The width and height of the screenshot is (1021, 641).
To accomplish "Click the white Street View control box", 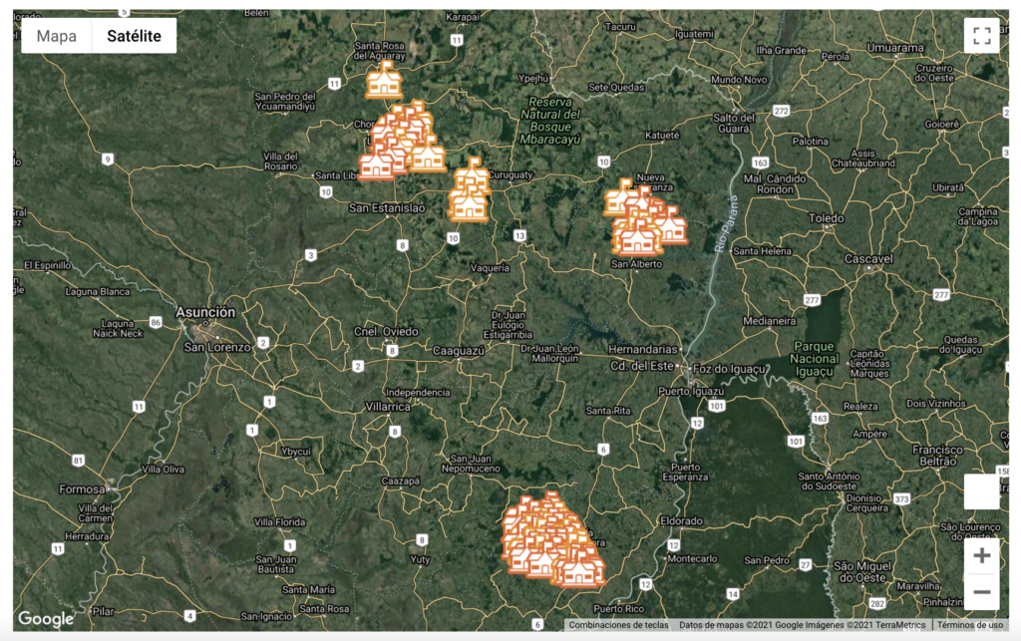I will 981,491.
